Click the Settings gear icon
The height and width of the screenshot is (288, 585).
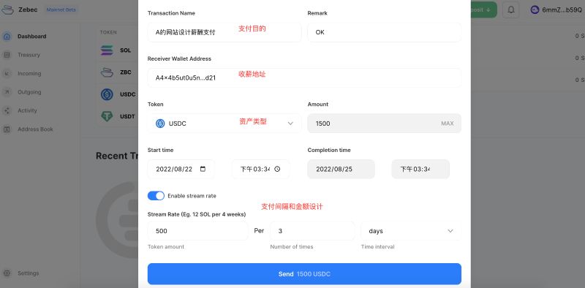click(7, 273)
